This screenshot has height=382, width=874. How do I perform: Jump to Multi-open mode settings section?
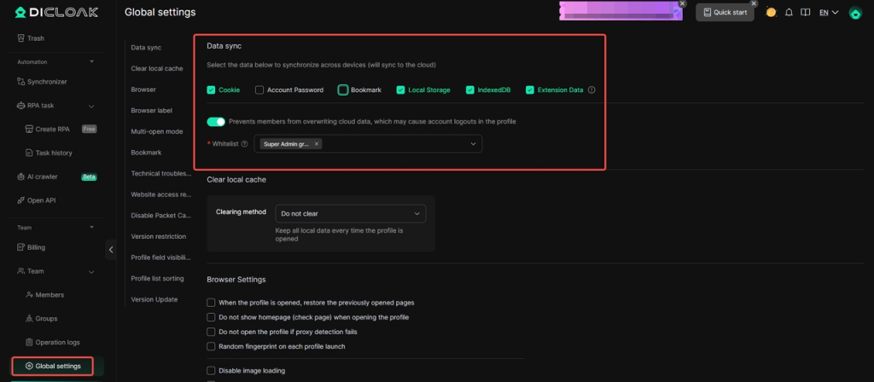point(156,131)
